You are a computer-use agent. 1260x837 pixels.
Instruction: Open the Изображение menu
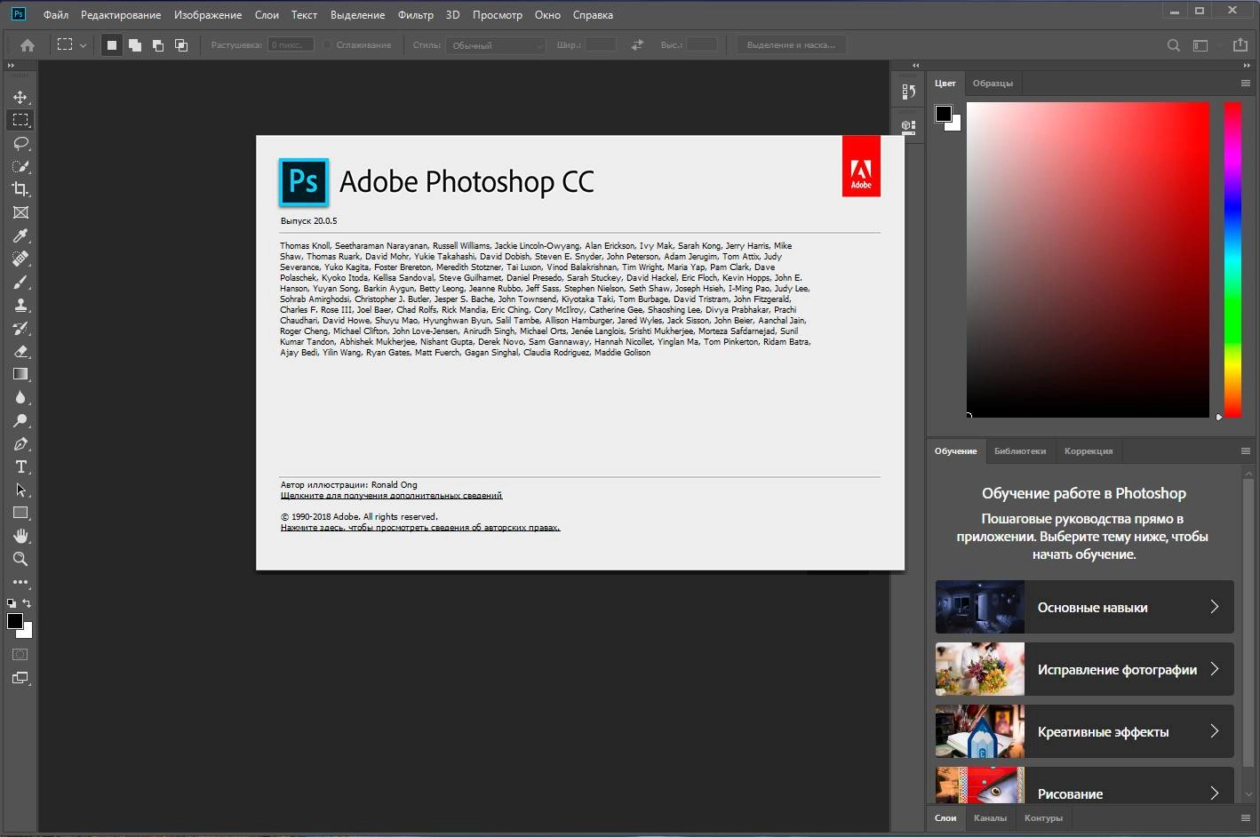click(208, 15)
